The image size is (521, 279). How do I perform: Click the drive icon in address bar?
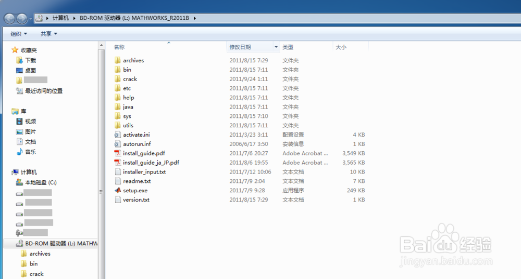point(39,18)
